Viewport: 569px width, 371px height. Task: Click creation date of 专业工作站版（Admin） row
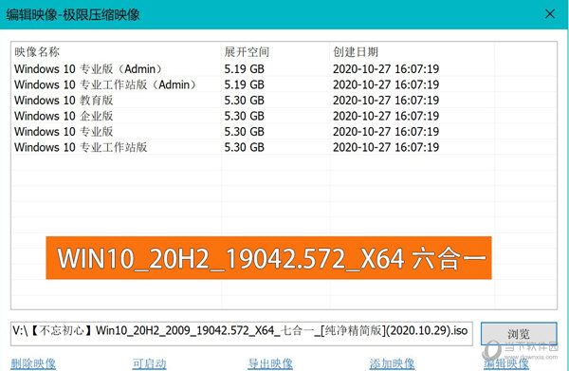click(386, 84)
